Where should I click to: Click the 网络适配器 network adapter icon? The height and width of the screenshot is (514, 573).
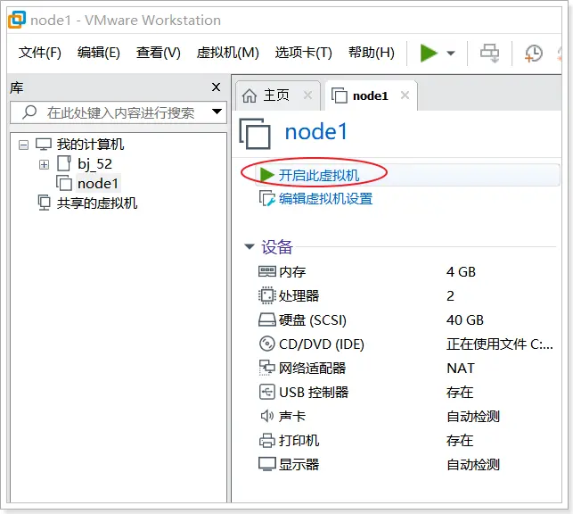click(x=266, y=368)
